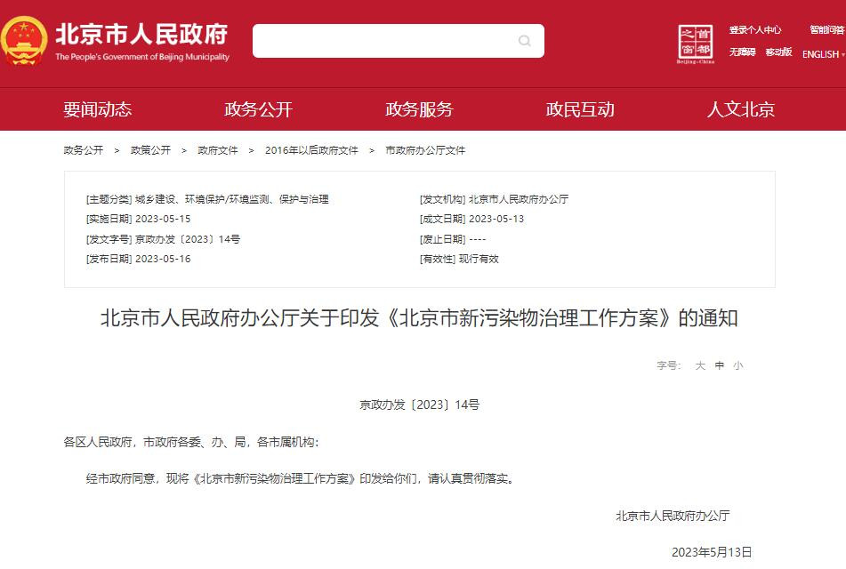Open 智能问答 link

tap(826, 29)
